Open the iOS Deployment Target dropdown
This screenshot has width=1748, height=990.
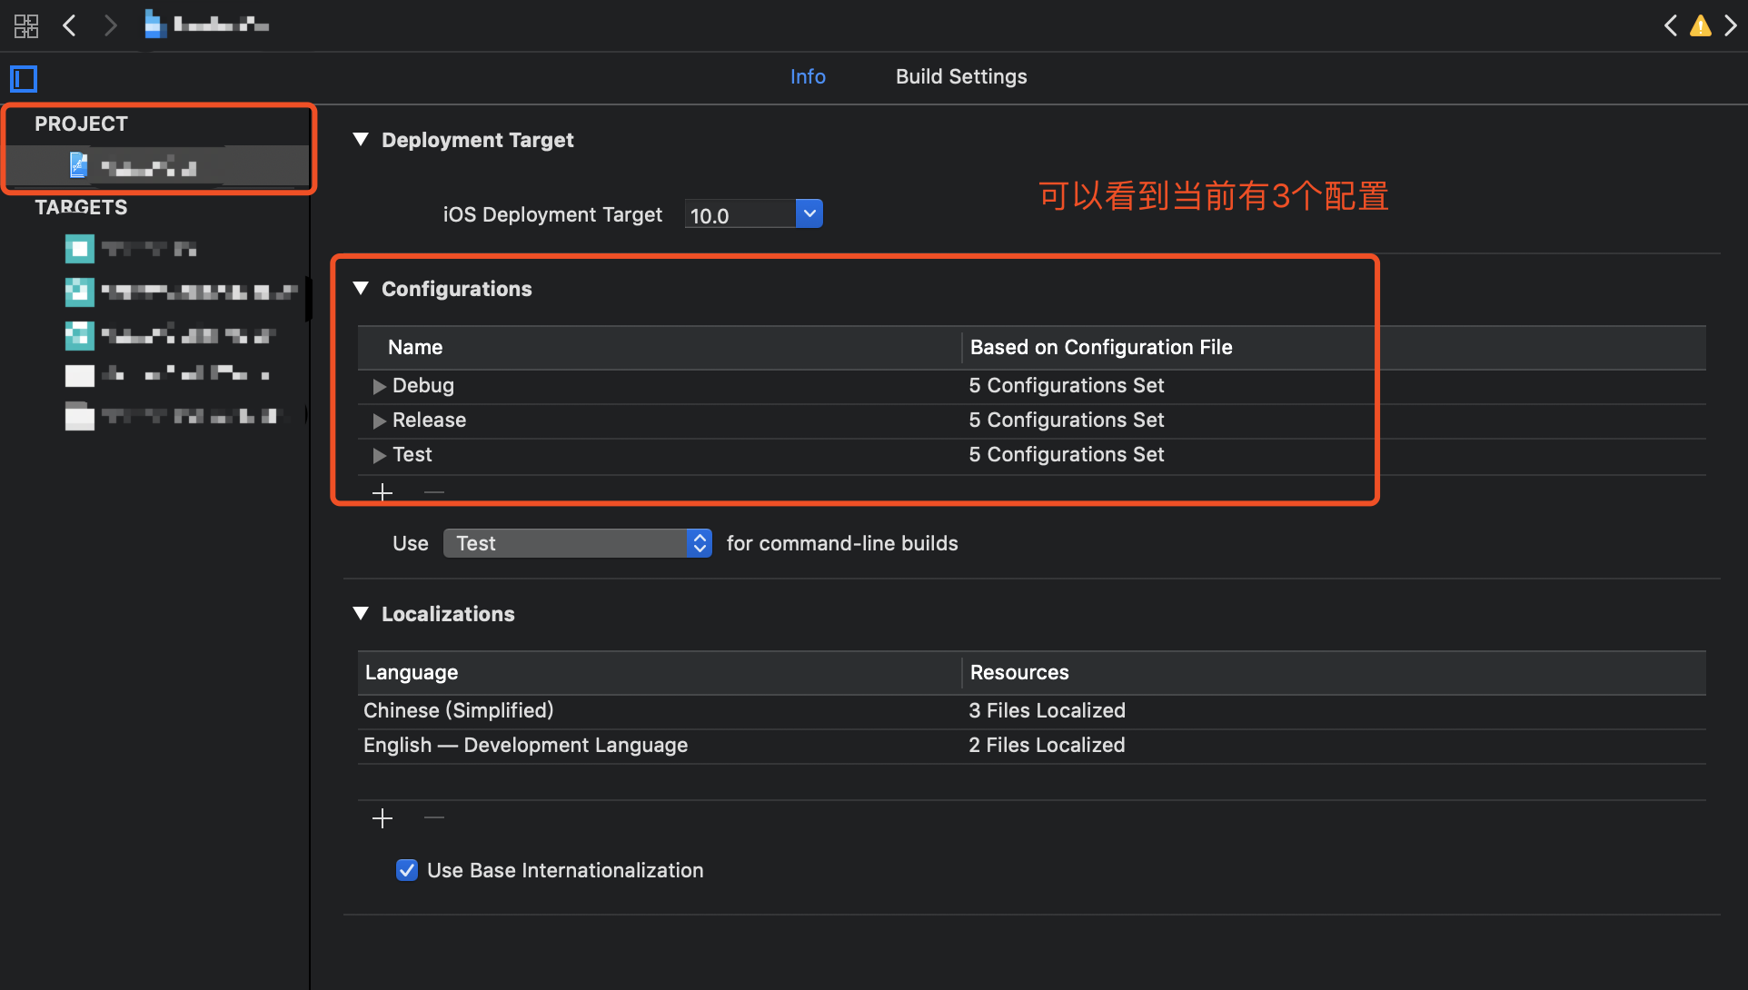click(809, 214)
